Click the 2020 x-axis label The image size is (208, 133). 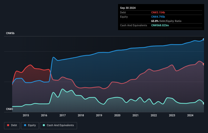click(x=117, y=115)
